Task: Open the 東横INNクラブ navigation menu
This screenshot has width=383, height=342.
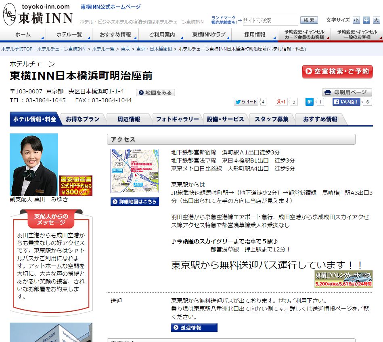Action: click(208, 34)
